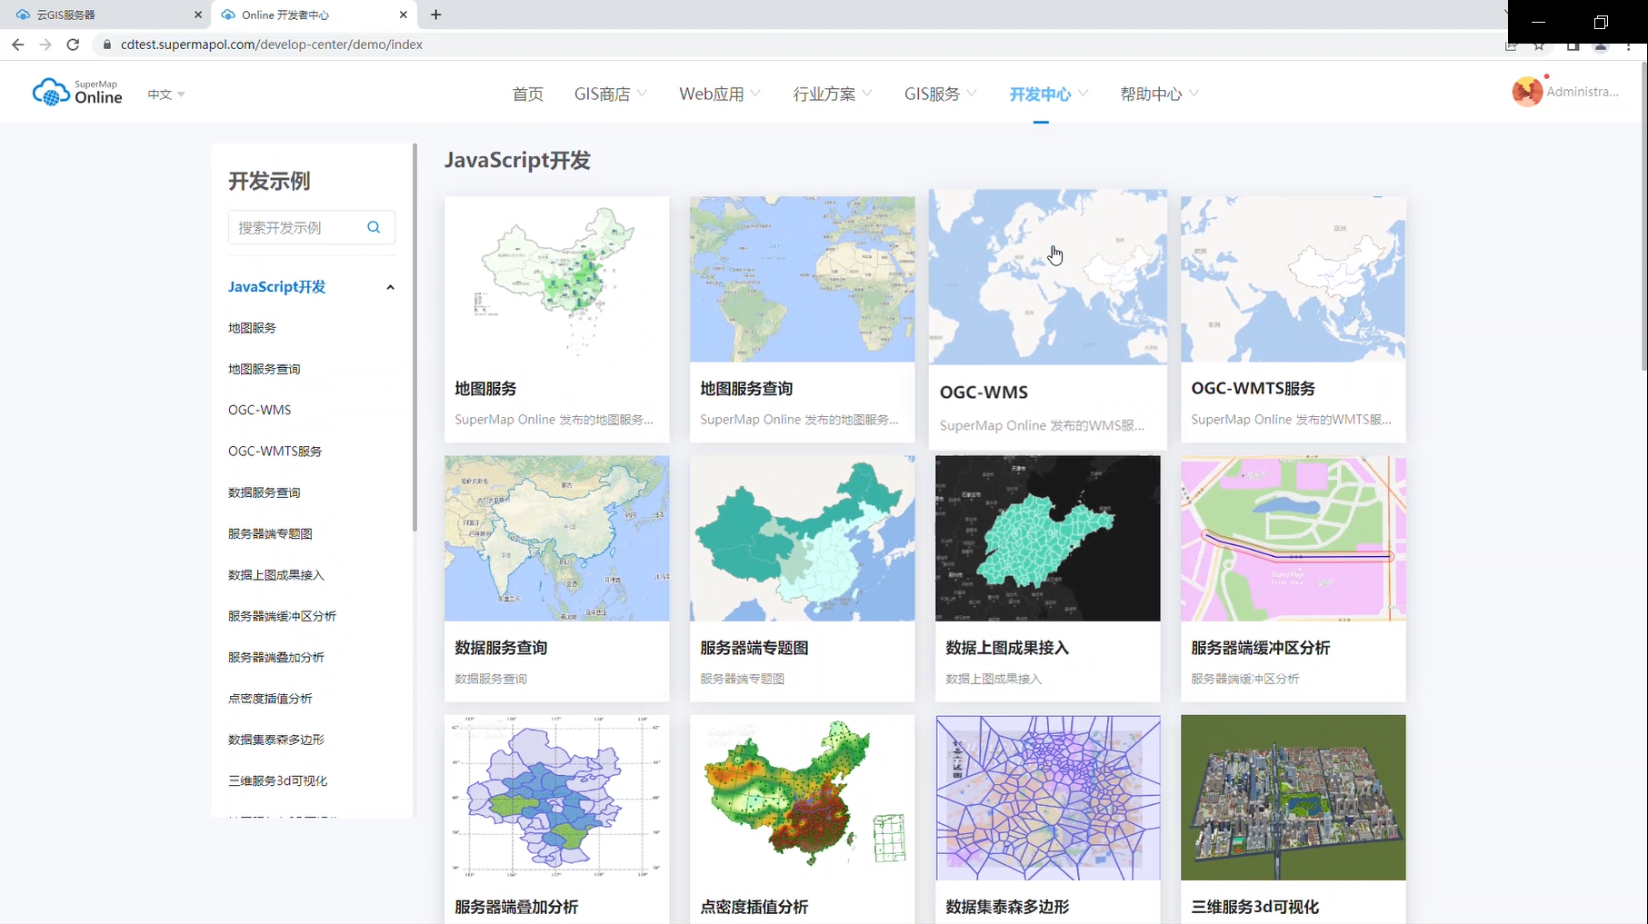Select 服务器端叠加分析 in the sidebar
The height and width of the screenshot is (924, 1648).
(276, 657)
